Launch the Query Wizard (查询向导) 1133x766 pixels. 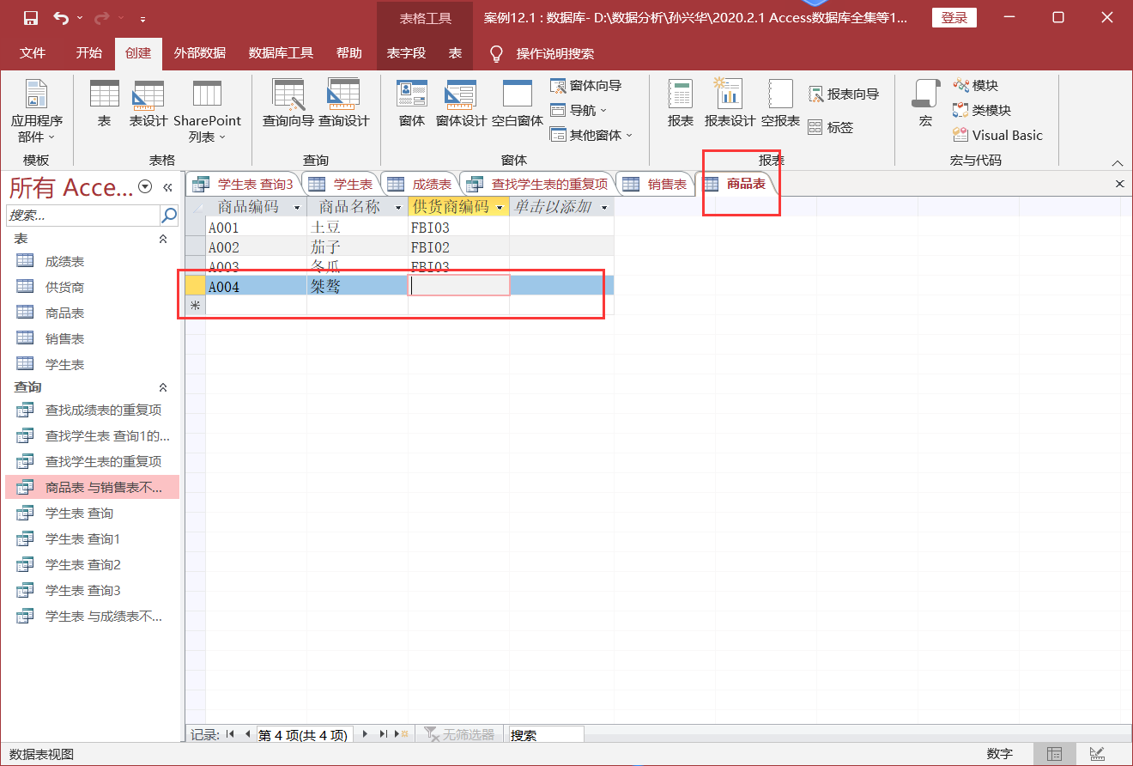[x=288, y=103]
